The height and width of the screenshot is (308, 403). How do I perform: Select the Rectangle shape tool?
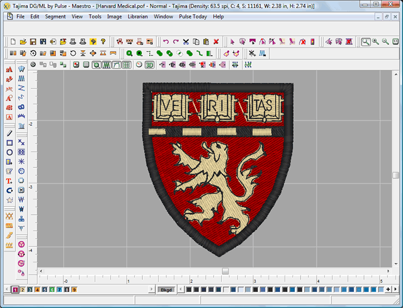(x=10, y=143)
